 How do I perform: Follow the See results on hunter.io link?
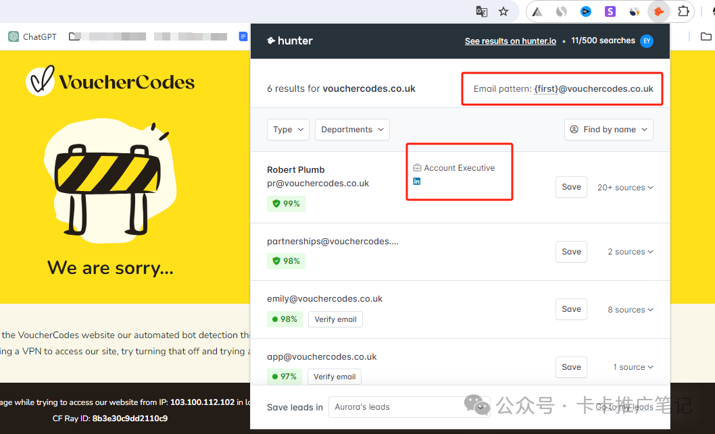(510, 41)
